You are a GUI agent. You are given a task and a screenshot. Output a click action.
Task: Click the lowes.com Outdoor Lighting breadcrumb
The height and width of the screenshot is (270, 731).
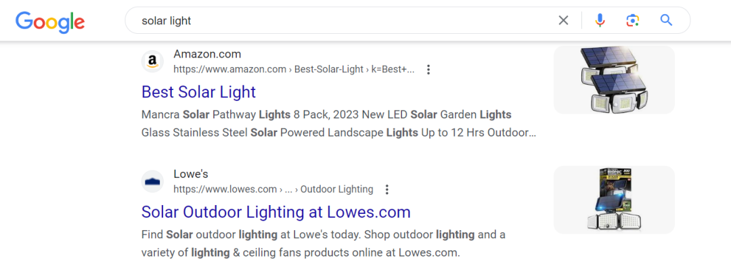coord(273,189)
